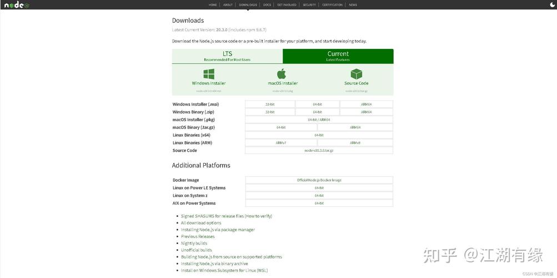557x278 pixels.
Task: Open All download options link
Action: (201, 223)
